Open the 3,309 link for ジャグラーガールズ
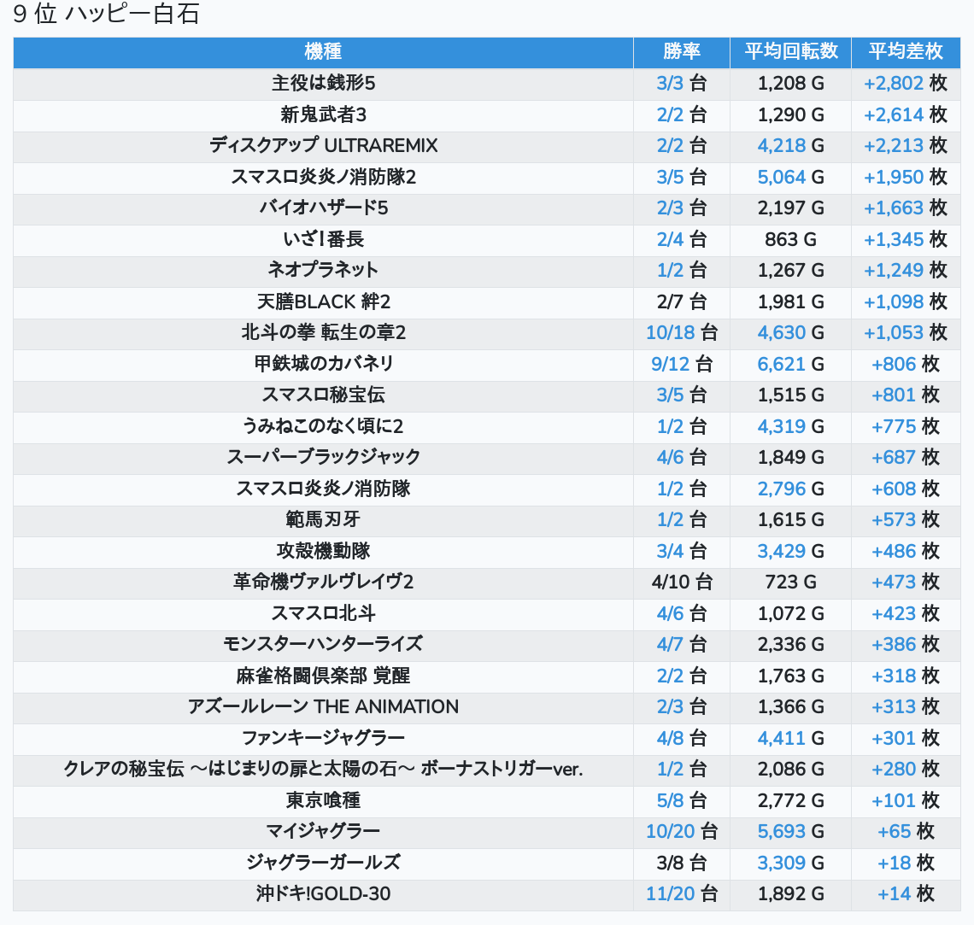The image size is (974, 925). [781, 864]
